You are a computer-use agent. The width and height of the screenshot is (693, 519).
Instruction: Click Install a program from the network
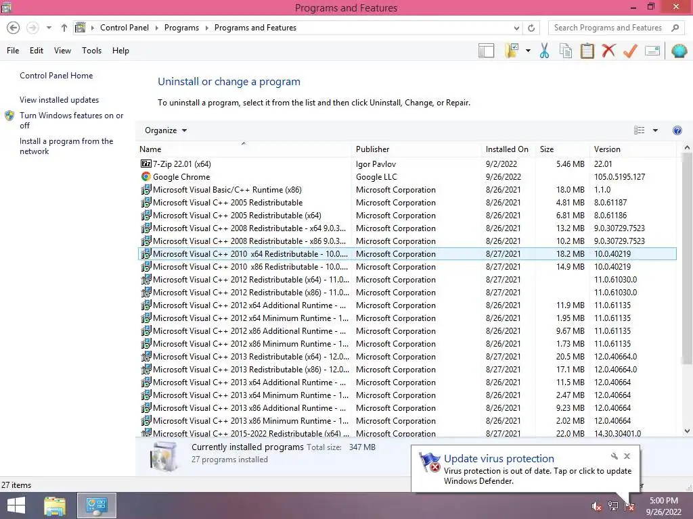[x=66, y=146]
